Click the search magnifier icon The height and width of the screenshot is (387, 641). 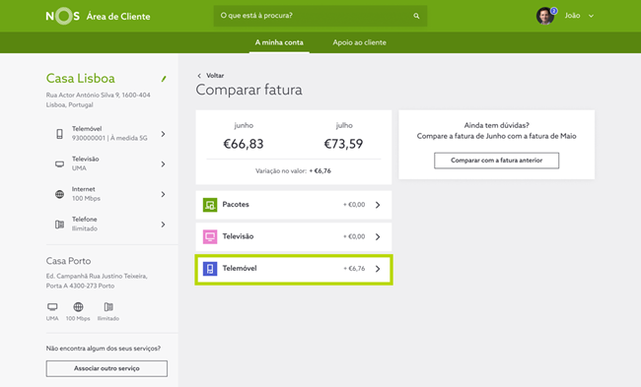coord(416,16)
